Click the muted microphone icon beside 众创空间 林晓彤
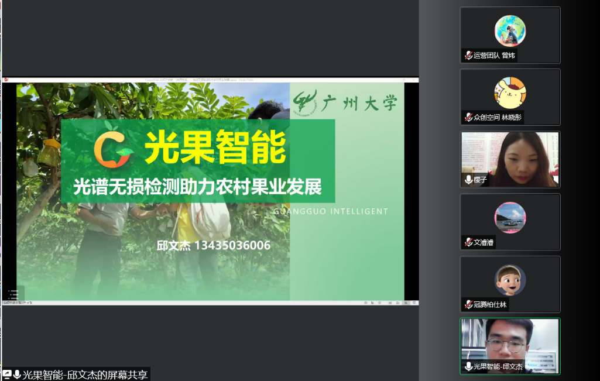Viewport: 600px width, 381px height. (468, 118)
